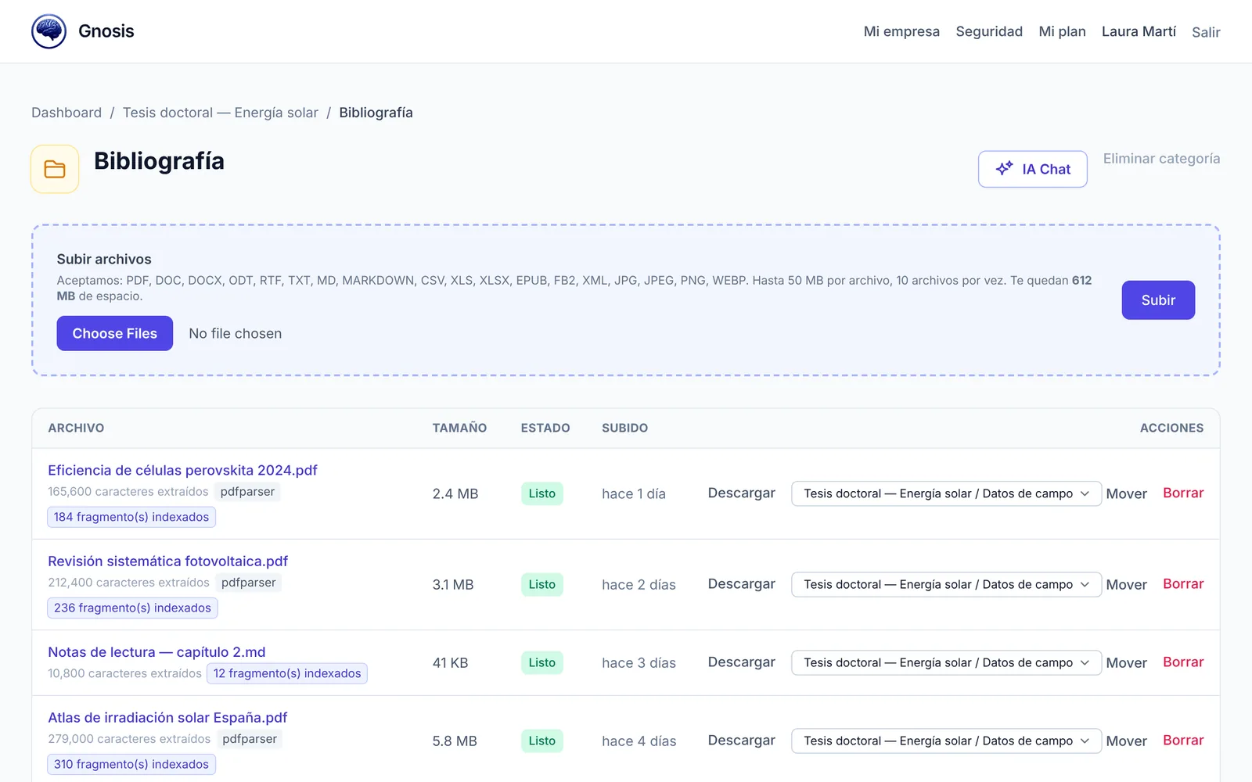
Task: Open Atlas de irradiación solar España.pdf
Action: 167,718
